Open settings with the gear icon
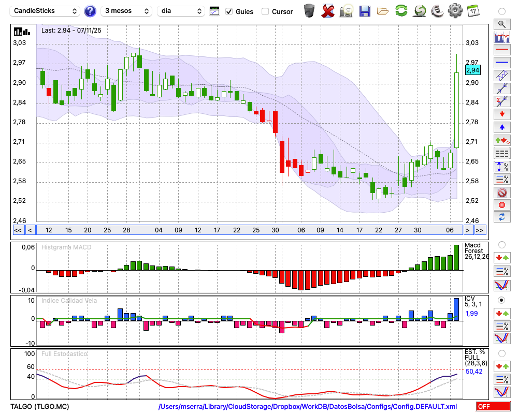Image resolution: width=518 pixels, height=414 pixels. pyautogui.click(x=455, y=11)
